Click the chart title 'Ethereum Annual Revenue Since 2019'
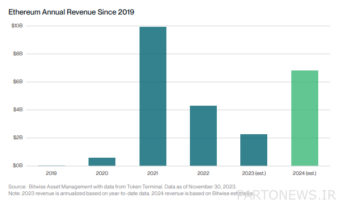 pos(71,12)
